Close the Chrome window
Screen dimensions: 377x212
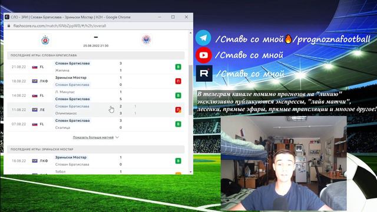186,17
